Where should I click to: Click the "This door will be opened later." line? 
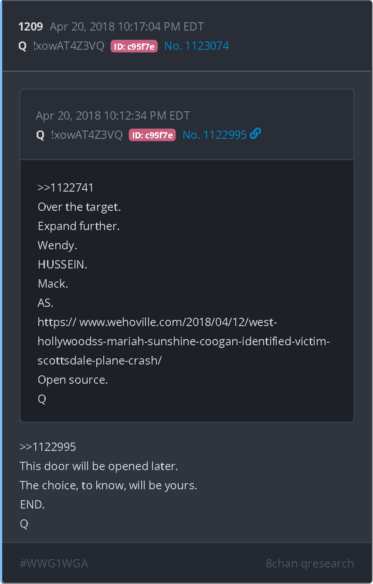point(99,466)
